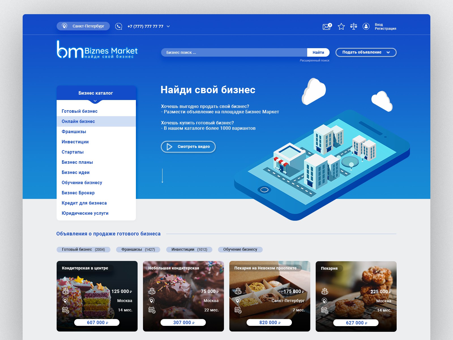453x340 pixels.
Task: Filter by Обучение бизнесу tag
Action: (240, 250)
